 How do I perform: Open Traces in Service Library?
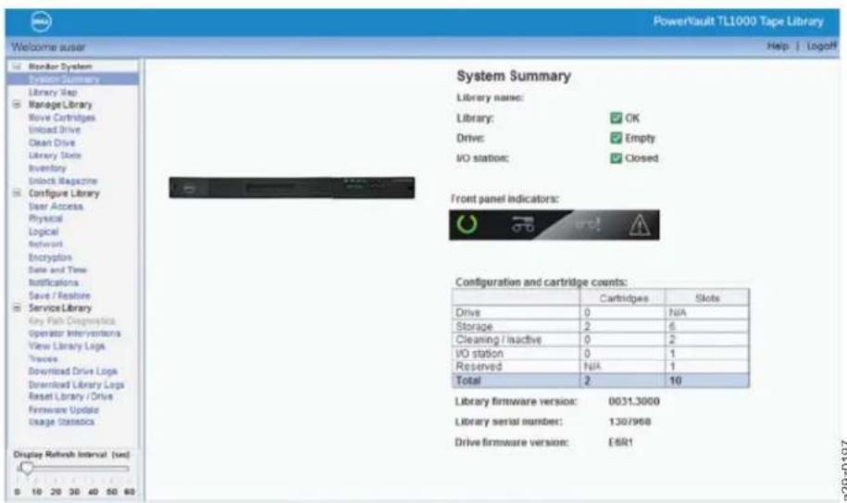pyautogui.click(x=43, y=358)
